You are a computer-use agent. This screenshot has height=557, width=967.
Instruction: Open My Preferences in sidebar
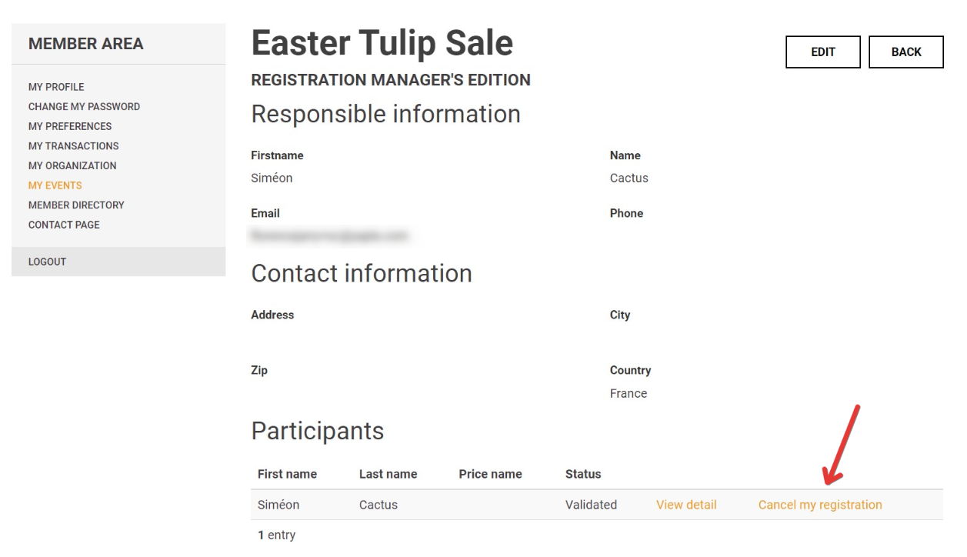click(x=70, y=126)
